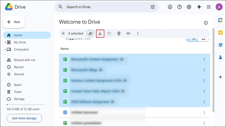Open Google Calendar side panel

pyautogui.click(x=220, y=20)
